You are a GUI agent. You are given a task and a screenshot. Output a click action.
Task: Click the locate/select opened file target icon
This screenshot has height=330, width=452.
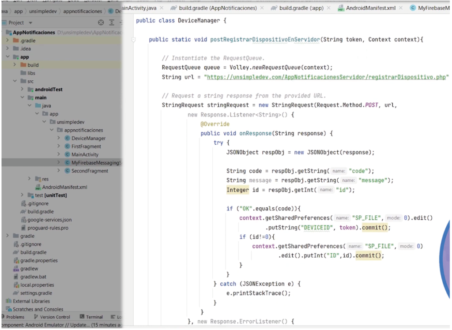point(101,22)
